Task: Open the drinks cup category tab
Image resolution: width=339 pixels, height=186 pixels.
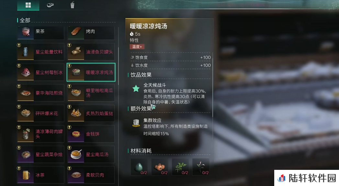Action: 73,5
